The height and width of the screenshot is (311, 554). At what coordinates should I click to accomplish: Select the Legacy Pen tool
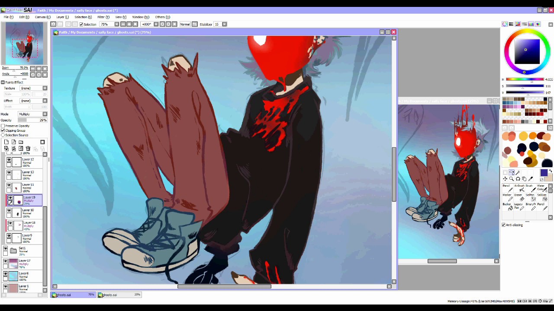coord(519,206)
